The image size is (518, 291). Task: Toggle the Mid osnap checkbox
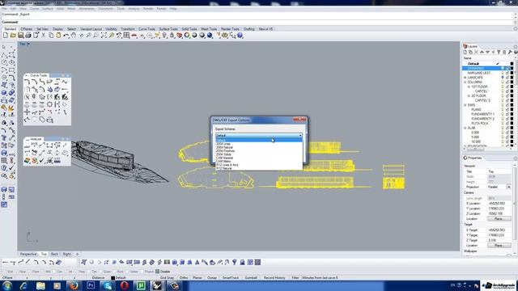43,272
